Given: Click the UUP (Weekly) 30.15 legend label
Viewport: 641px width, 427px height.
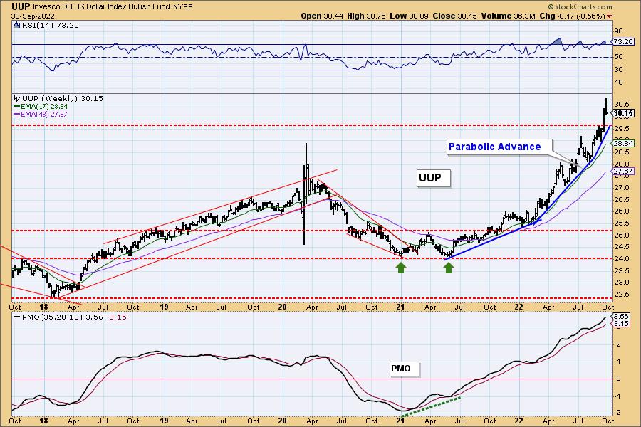Looking at the screenshot, I should [x=62, y=98].
